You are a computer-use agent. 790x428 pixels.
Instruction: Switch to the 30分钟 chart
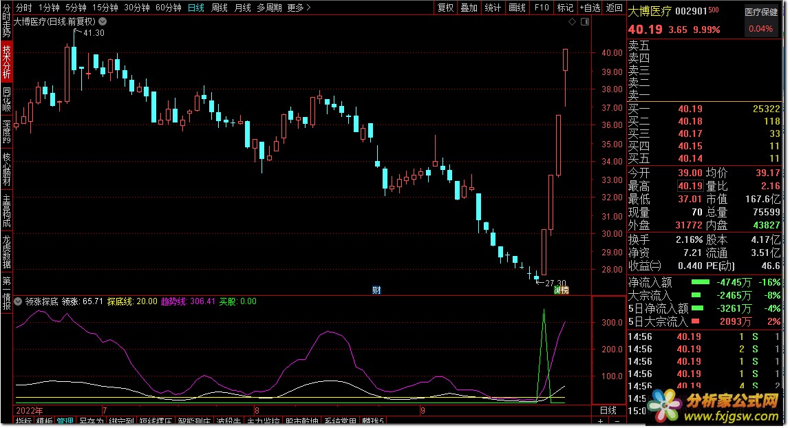coord(137,8)
